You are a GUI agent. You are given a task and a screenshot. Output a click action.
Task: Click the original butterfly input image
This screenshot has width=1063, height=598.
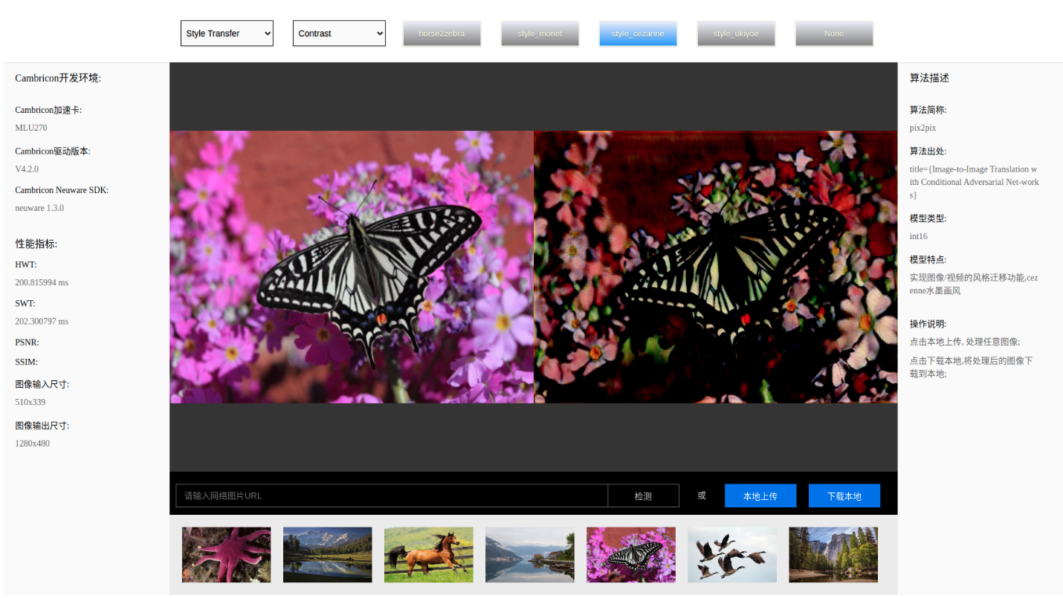352,267
